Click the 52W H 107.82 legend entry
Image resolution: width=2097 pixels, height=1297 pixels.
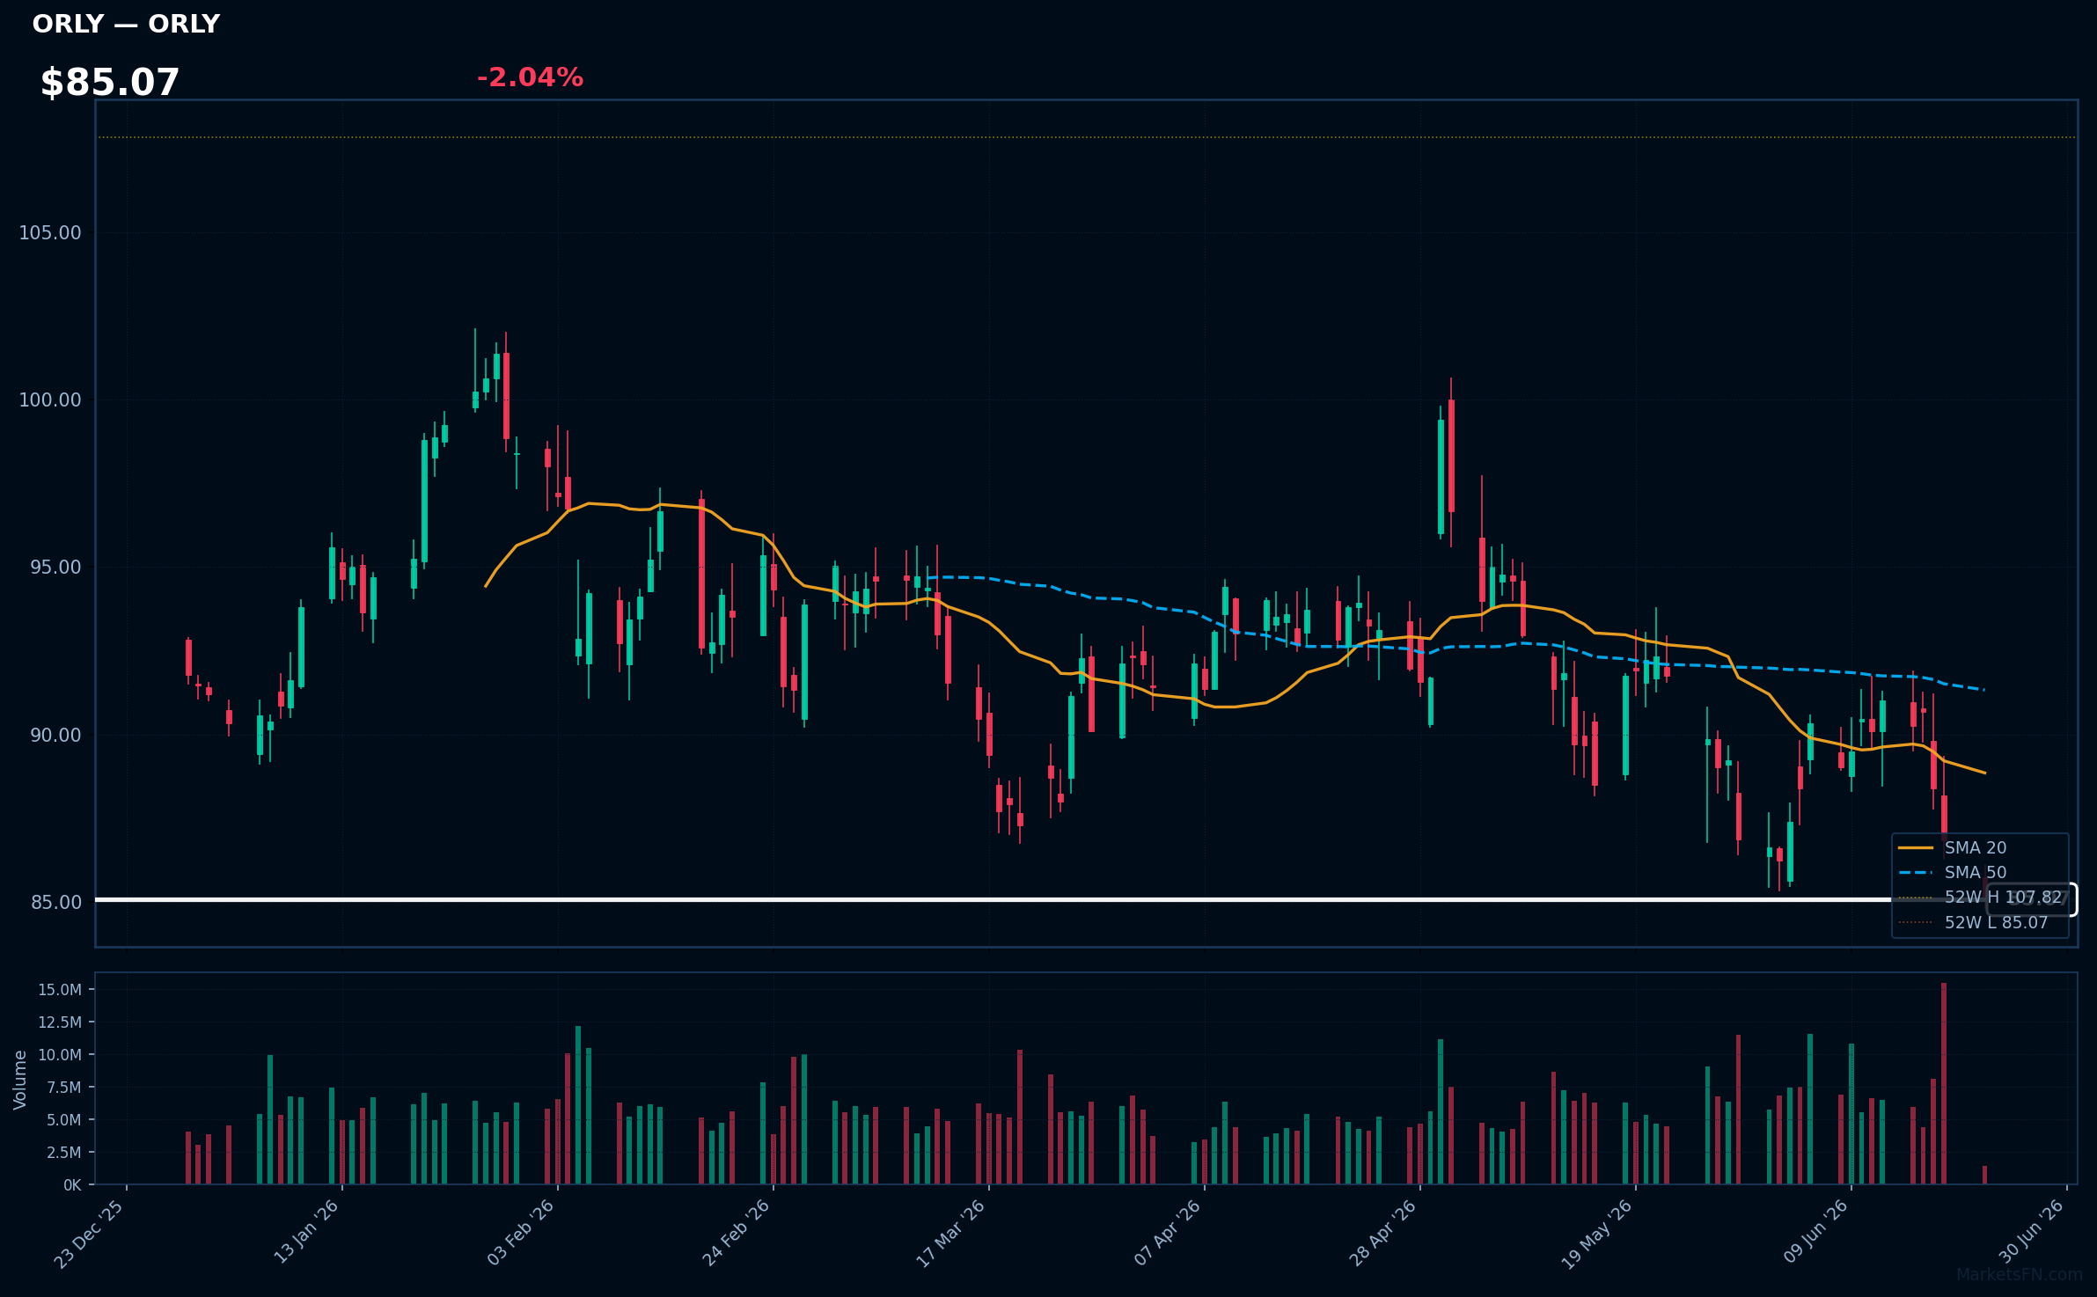coord(1980,898)
